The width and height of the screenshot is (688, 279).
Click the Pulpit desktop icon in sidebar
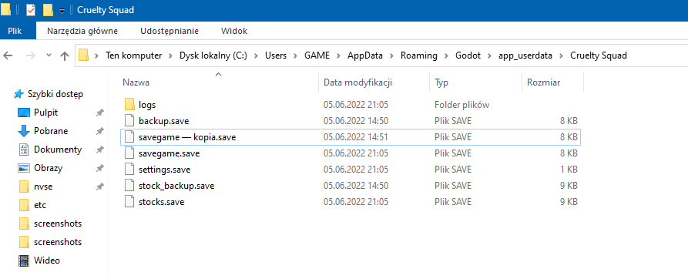coord(24,113)
